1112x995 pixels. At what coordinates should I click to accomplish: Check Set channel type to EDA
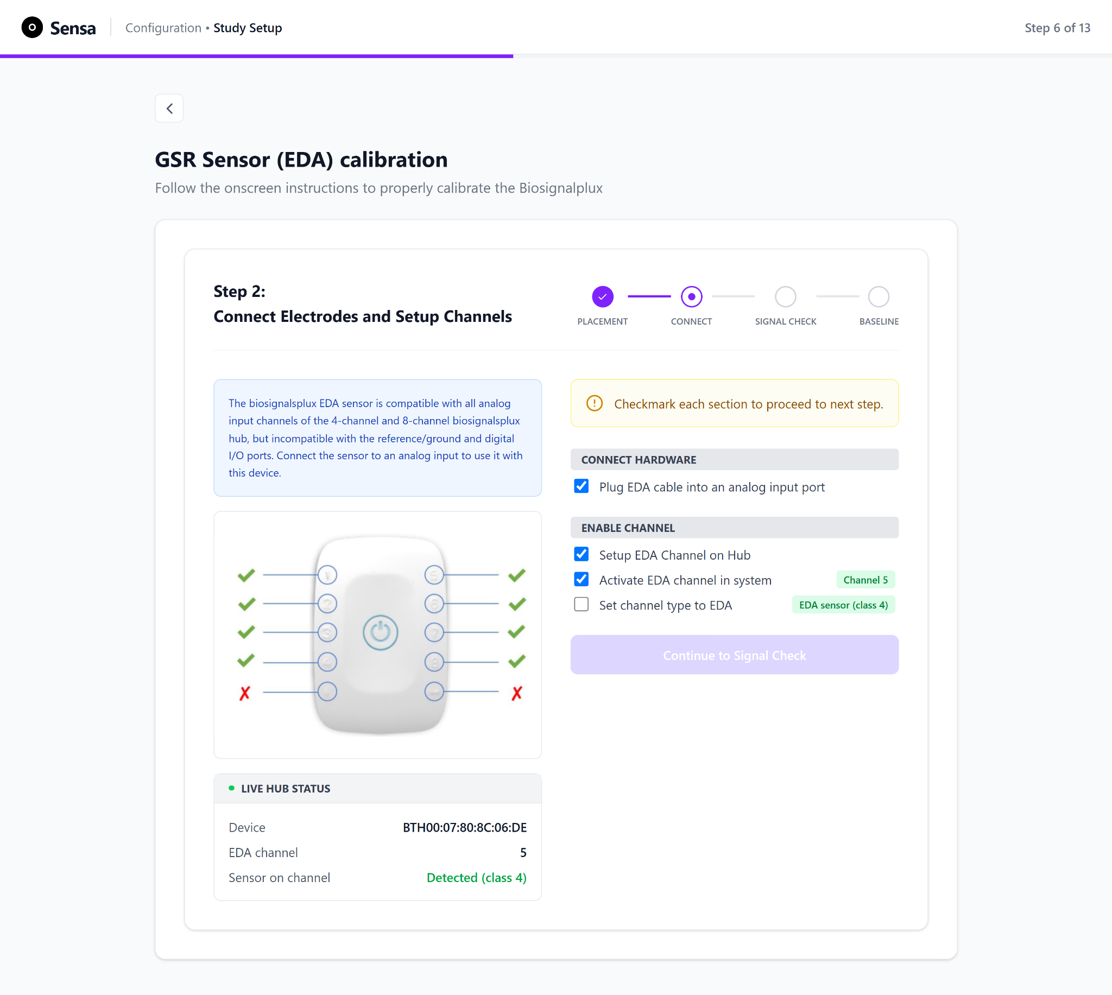[x=581, y=605]
